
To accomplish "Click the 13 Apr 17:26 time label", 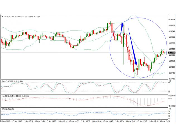I will 163,122.
